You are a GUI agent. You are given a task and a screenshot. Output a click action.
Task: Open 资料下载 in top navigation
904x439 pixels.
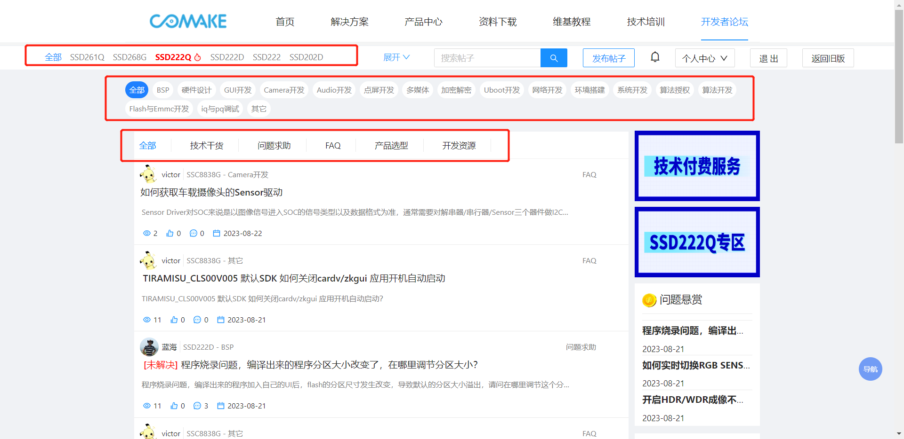498,22
